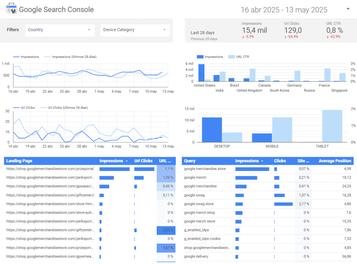Toggle Impressions (Últimos 28 días) legend item

point(70,57)
